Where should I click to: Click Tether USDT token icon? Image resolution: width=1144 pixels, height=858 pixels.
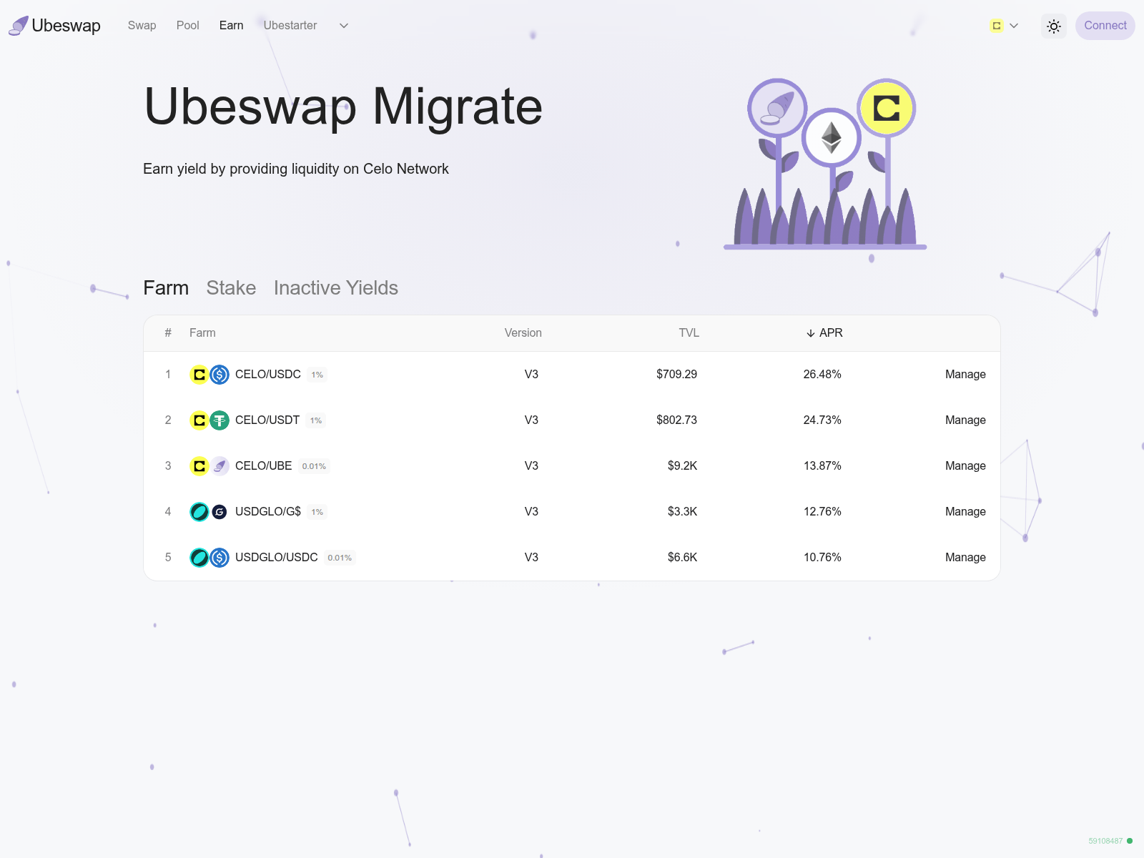220,420
